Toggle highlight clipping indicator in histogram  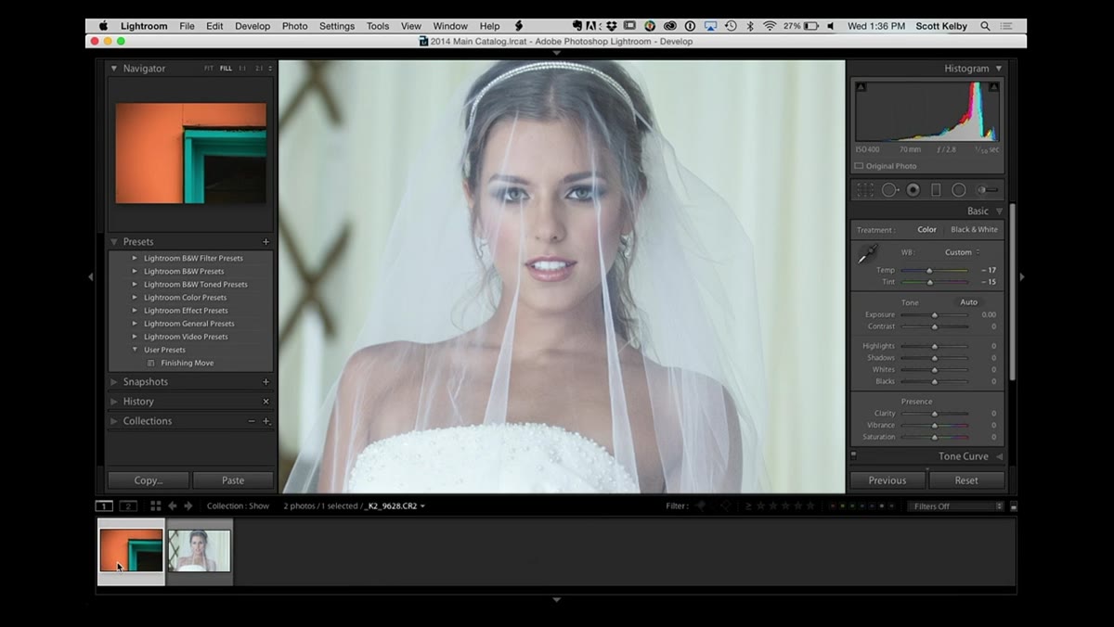pos(994,87)
